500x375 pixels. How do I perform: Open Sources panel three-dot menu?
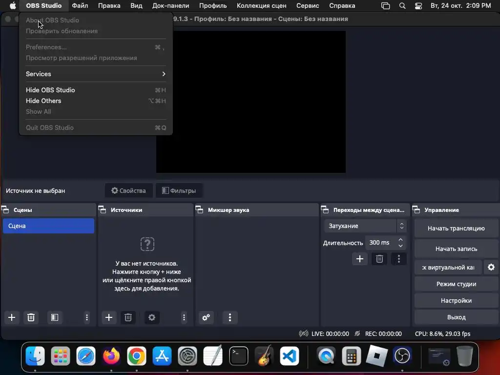(184, 317)
